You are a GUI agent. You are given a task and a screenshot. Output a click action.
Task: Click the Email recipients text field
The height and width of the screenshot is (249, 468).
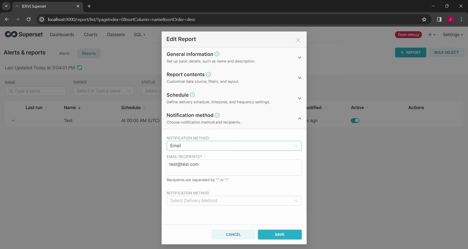coord(234,168)
